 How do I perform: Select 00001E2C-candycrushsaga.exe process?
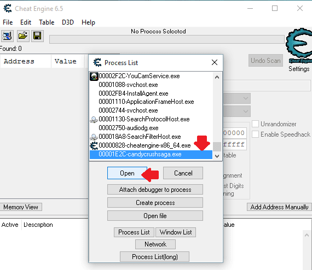(151, 154)
